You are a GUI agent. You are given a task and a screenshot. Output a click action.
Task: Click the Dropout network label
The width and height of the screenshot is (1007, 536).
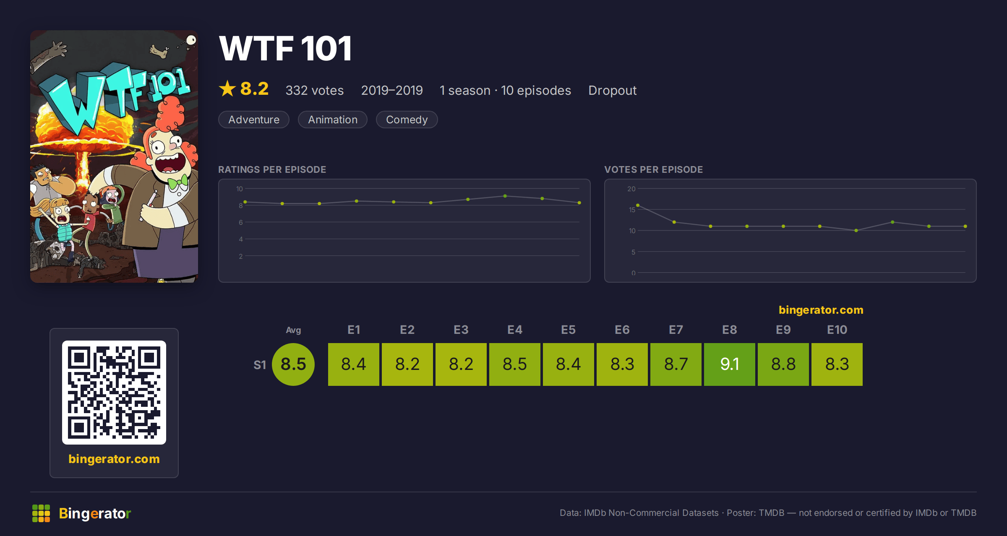click(x=612, y=90)
